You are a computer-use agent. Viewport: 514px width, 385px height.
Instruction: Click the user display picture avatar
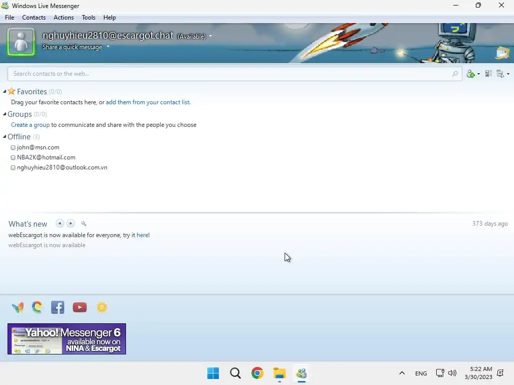21,42
